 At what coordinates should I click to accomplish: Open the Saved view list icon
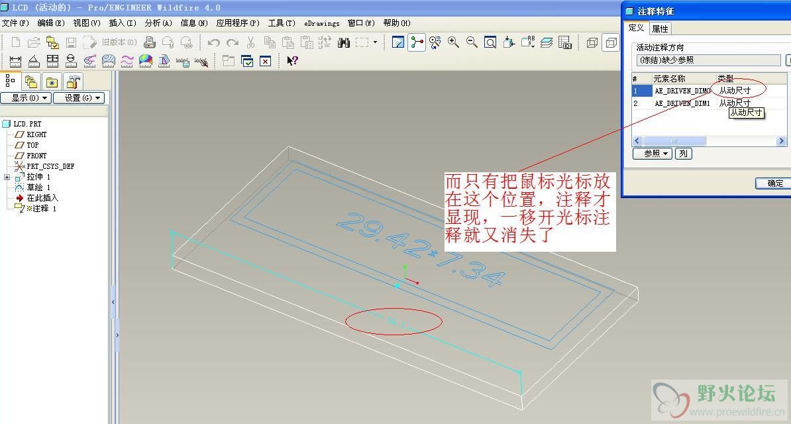tap(528, 42)
